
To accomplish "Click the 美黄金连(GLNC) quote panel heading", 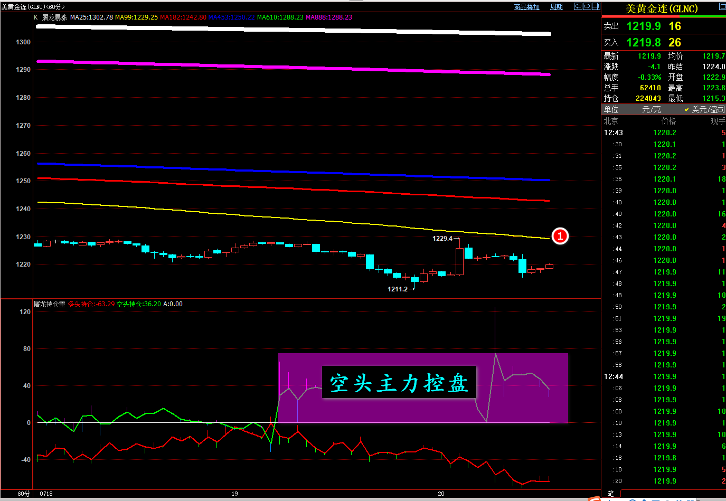I will [662, 8].
